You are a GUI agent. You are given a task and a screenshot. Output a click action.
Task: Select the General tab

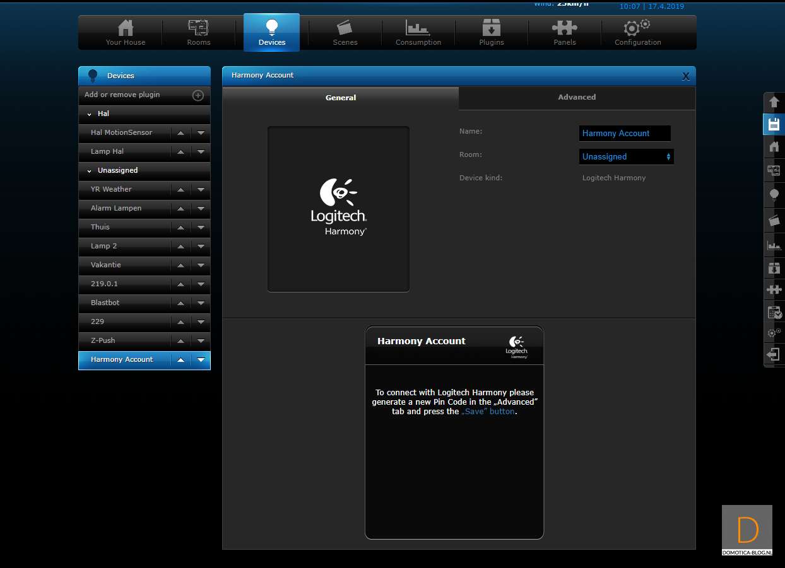click(x=341, y=98)
